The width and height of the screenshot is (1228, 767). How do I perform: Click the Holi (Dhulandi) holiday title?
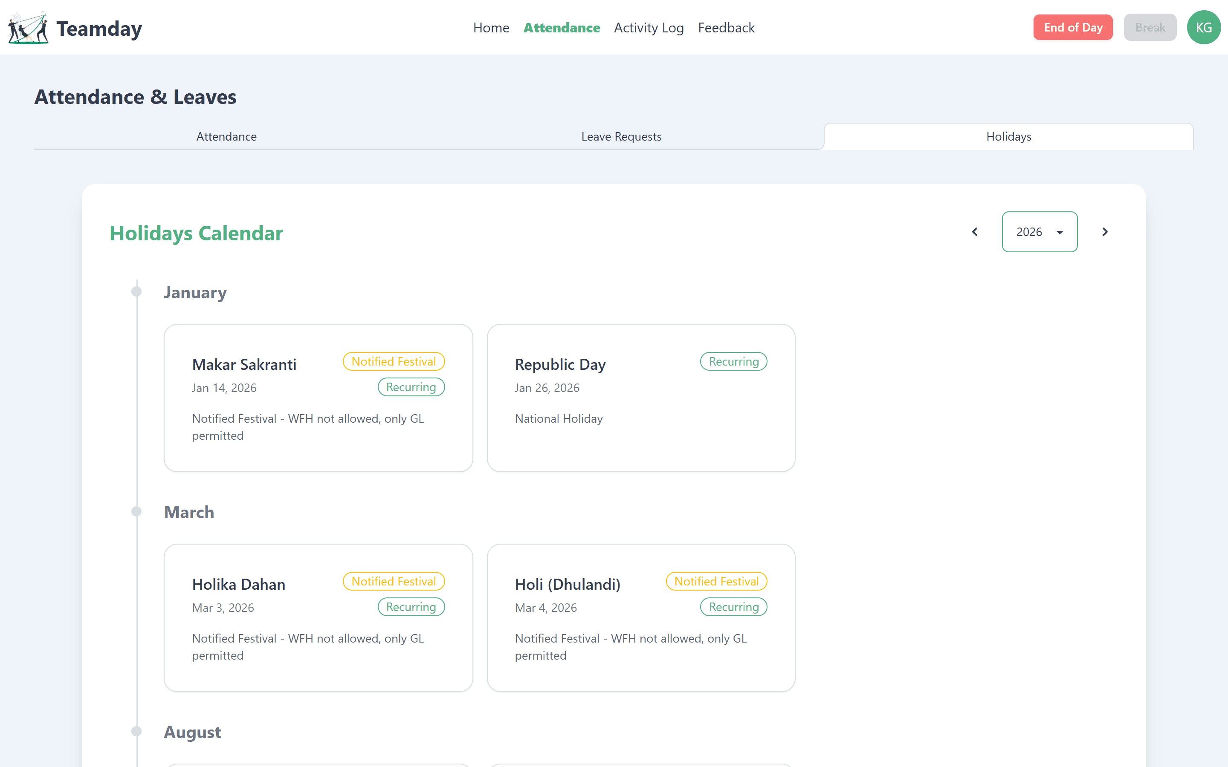pos(568,584)
